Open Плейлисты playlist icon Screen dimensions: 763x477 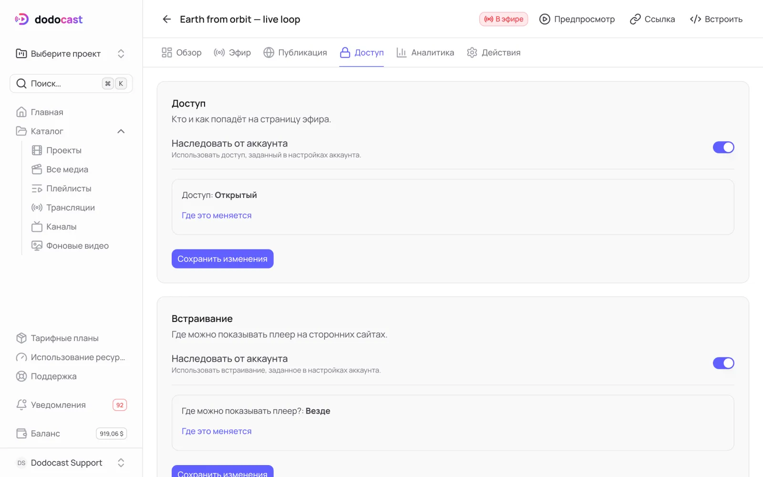pyautogui.click(x=37, y=188)
